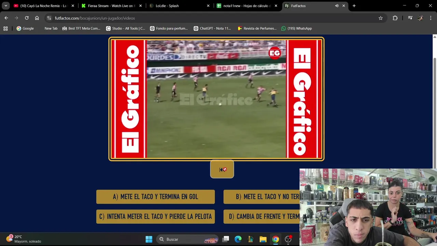This screenshot has height=246, width=437.
Task: Open the 20°C weather widget
Action: tap(24, 239)
